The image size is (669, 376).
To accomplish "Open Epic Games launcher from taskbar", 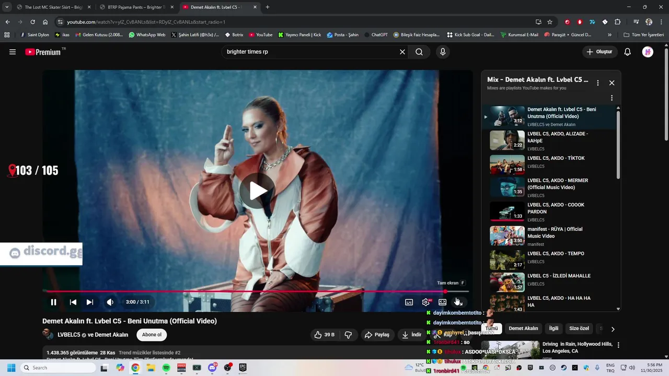I will 243,368.
